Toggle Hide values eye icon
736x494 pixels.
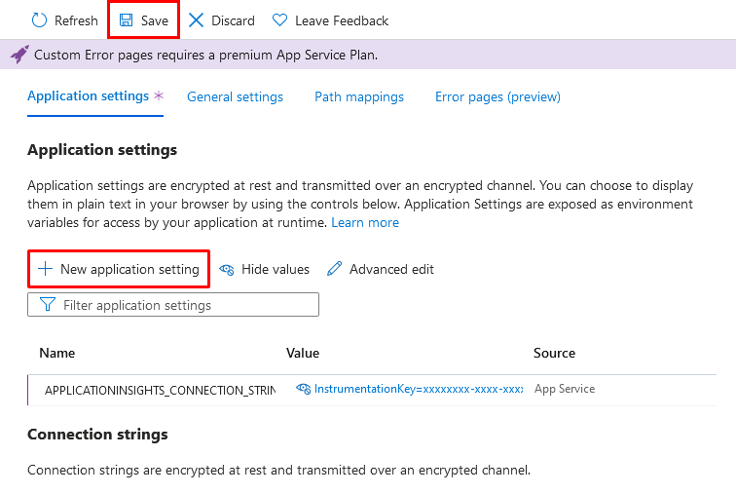[x=227, y=269]
